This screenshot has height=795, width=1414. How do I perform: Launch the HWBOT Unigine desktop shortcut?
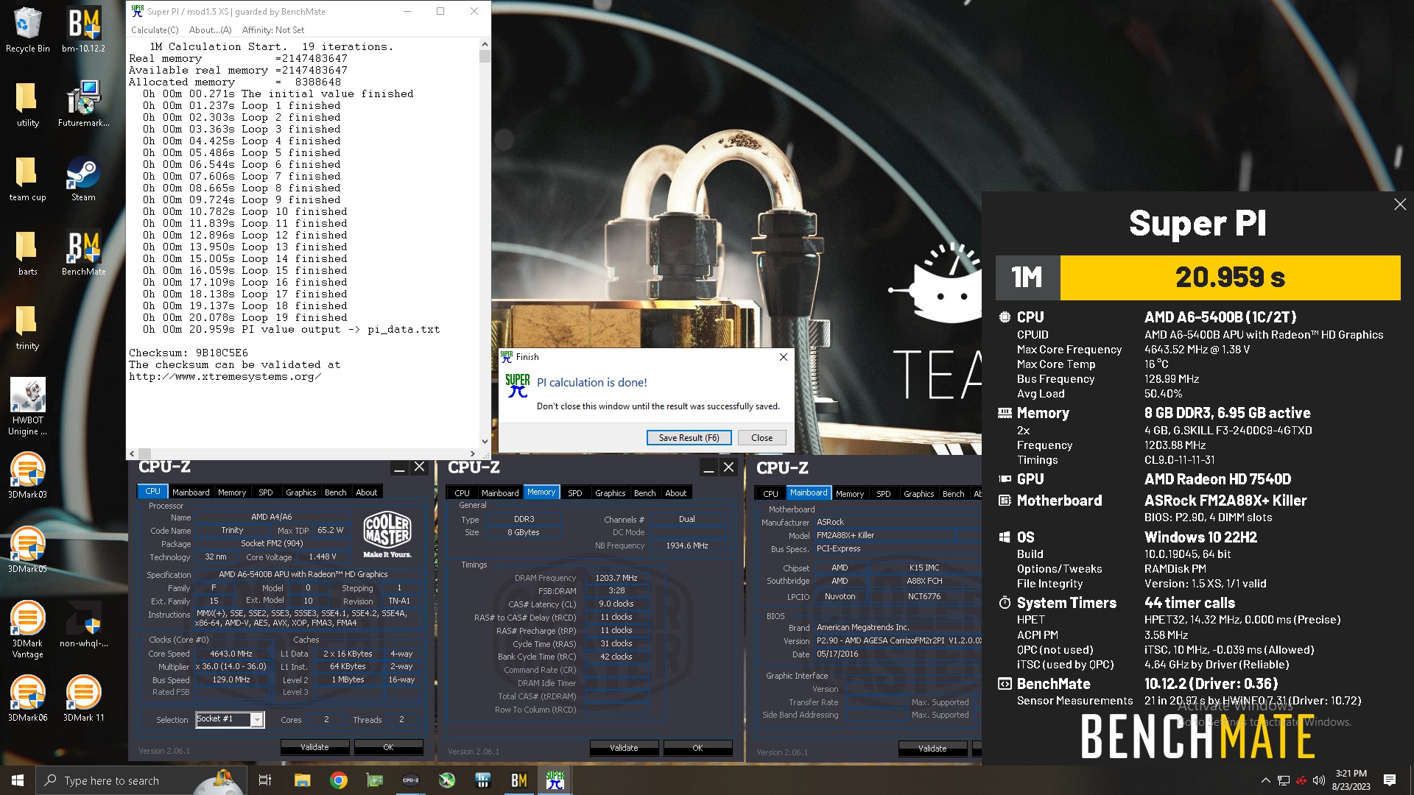[27, 406]
